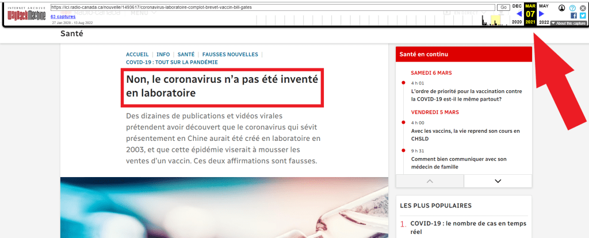Share capture on Facebook
Viewport: 589px width, 238px height.
pos(573,16)
